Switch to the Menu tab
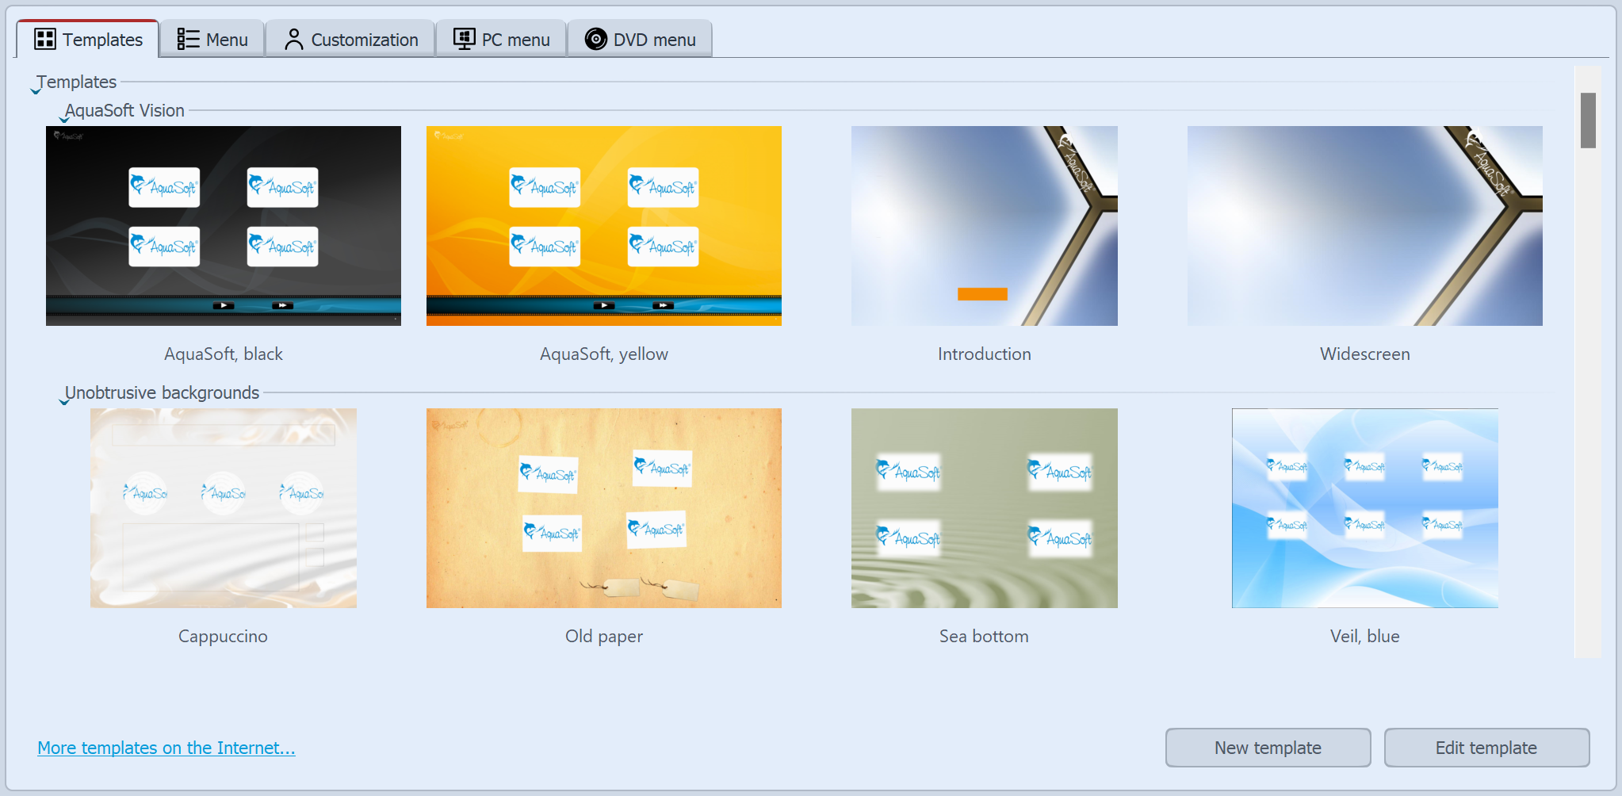This screenshot has height=796, width=1622. (212, 37)
